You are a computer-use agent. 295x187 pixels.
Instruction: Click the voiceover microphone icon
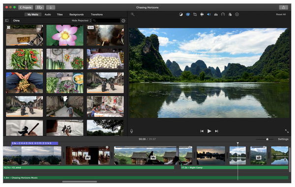coord(131,131)
